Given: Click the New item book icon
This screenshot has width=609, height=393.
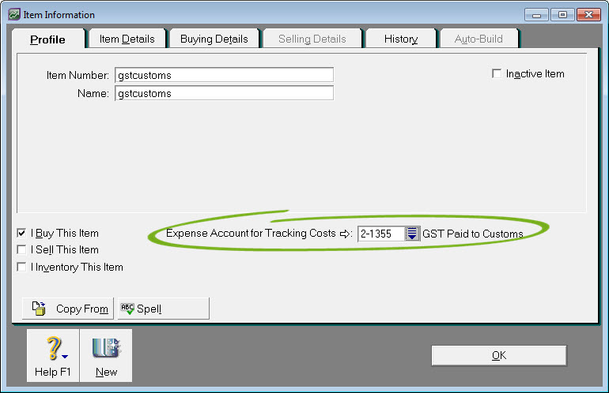Looking at the screenshot, I should [x=106, y=349].
